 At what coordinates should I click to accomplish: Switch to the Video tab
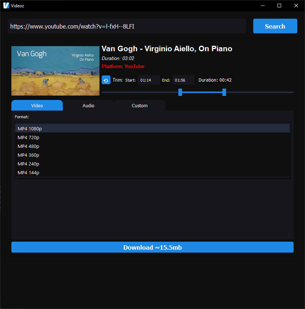pos(37,105)
